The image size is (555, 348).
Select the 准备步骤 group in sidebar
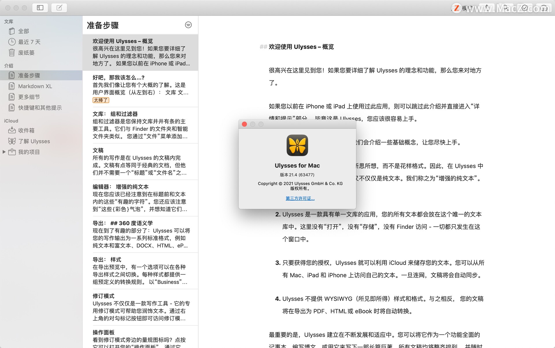(41, 76)
